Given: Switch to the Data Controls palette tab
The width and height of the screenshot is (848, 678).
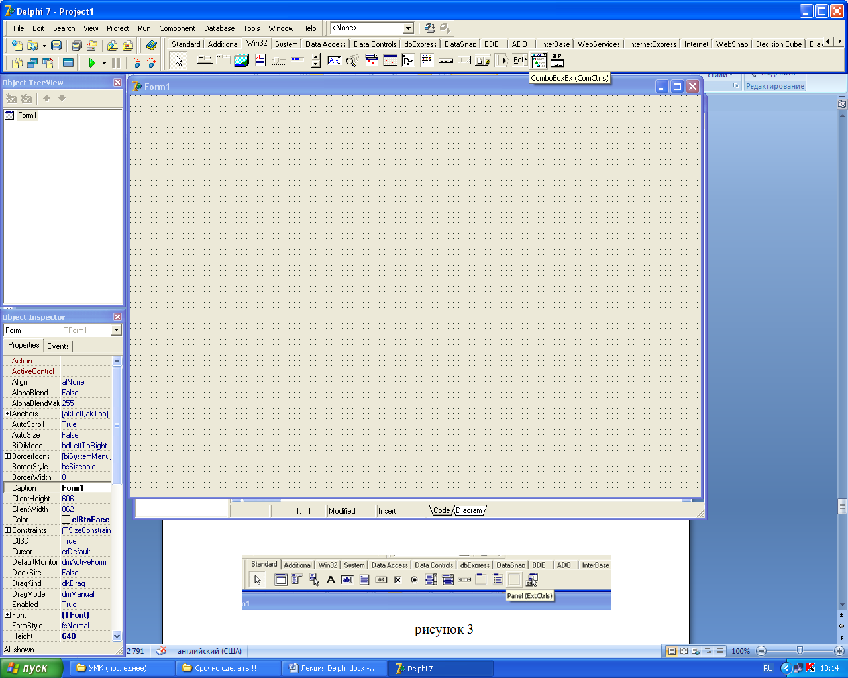Looking at the screenshot, I should pos(375,44).
